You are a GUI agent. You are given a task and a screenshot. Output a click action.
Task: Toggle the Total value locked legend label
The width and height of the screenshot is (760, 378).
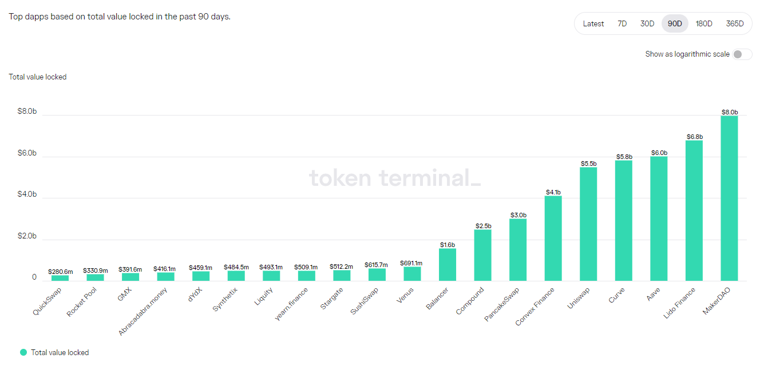[x=60, y=353]
